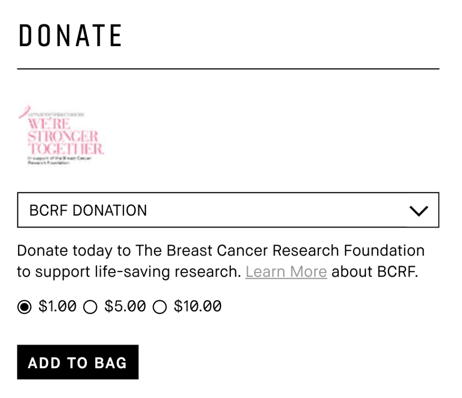Click the pink ribbon icon in the logo
This screenshot has height=398, width=462.
(23, 111)
